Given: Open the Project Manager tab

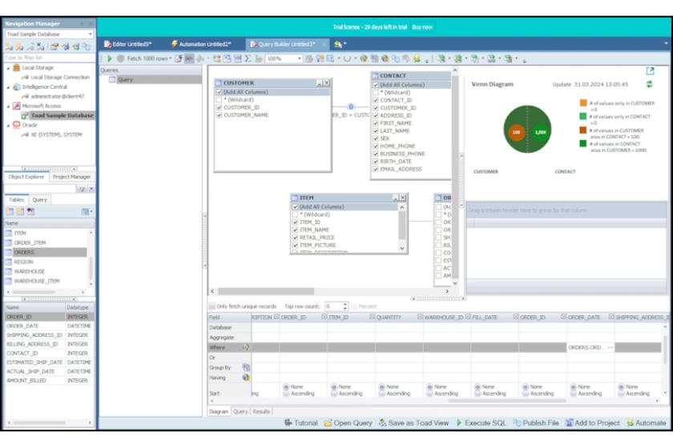Looking at the screenshot, I should coord(71,177).
